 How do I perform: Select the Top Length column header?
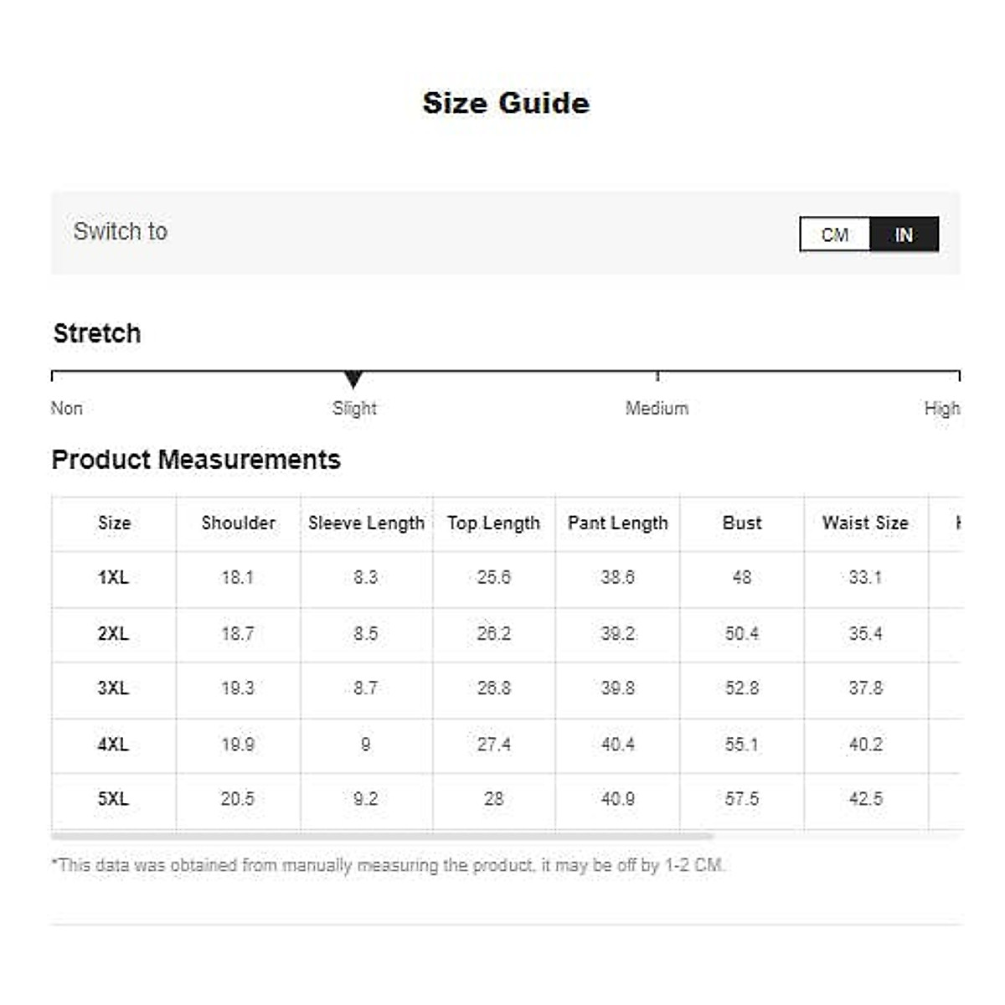[x=493, y=523]
